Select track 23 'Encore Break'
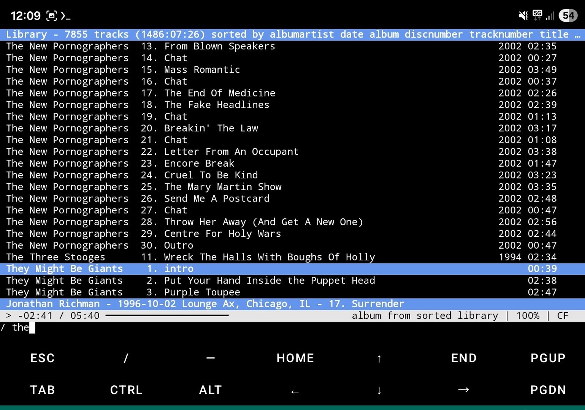 point(292,163)
